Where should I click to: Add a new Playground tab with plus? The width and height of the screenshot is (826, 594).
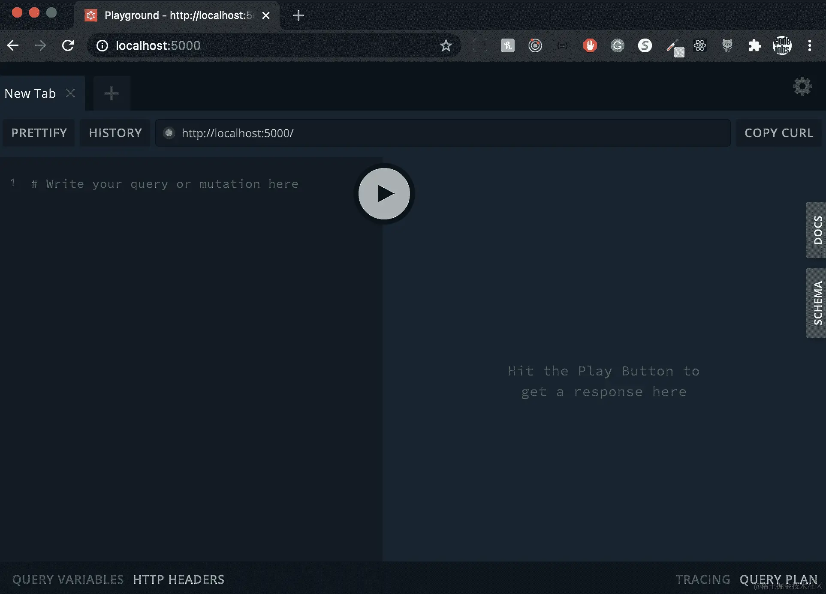[112, 93]
